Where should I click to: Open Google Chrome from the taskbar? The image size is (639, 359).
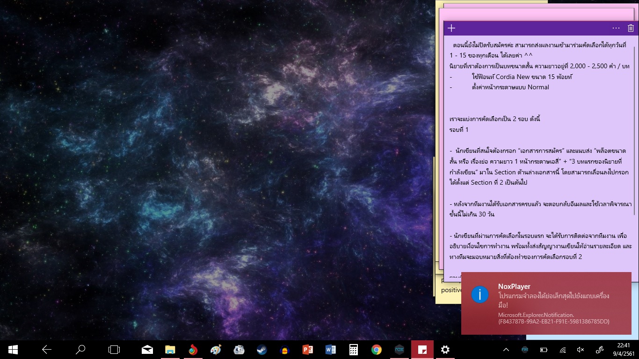point(376,350)
